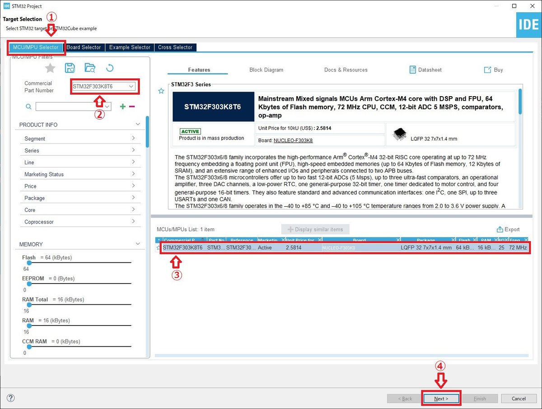Click the green plus filter icon
This screenshot has width=542, height=409.
pyautogui.click(x=122, y=107)
